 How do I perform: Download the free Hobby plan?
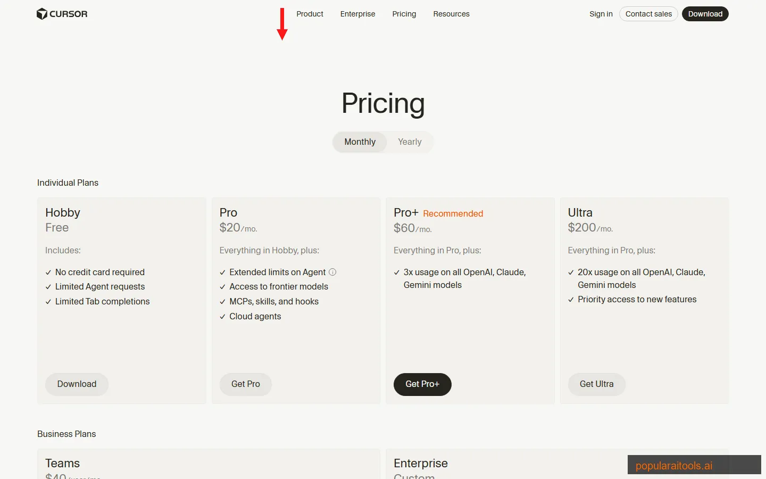(77, 384)
